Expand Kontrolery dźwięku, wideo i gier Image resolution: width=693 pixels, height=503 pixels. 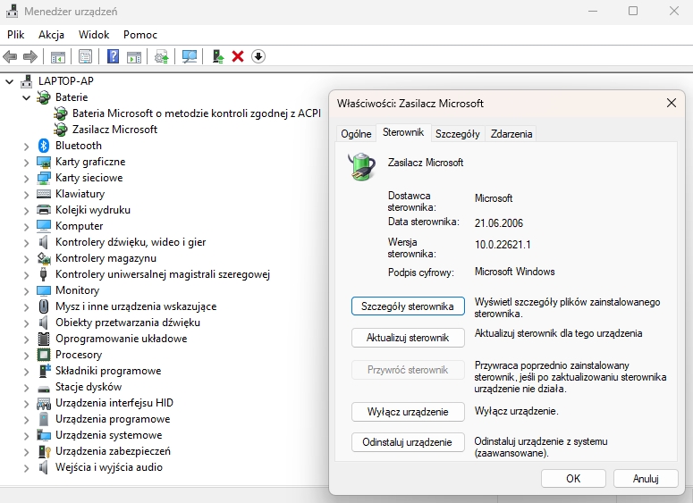(x=27, y=243)
